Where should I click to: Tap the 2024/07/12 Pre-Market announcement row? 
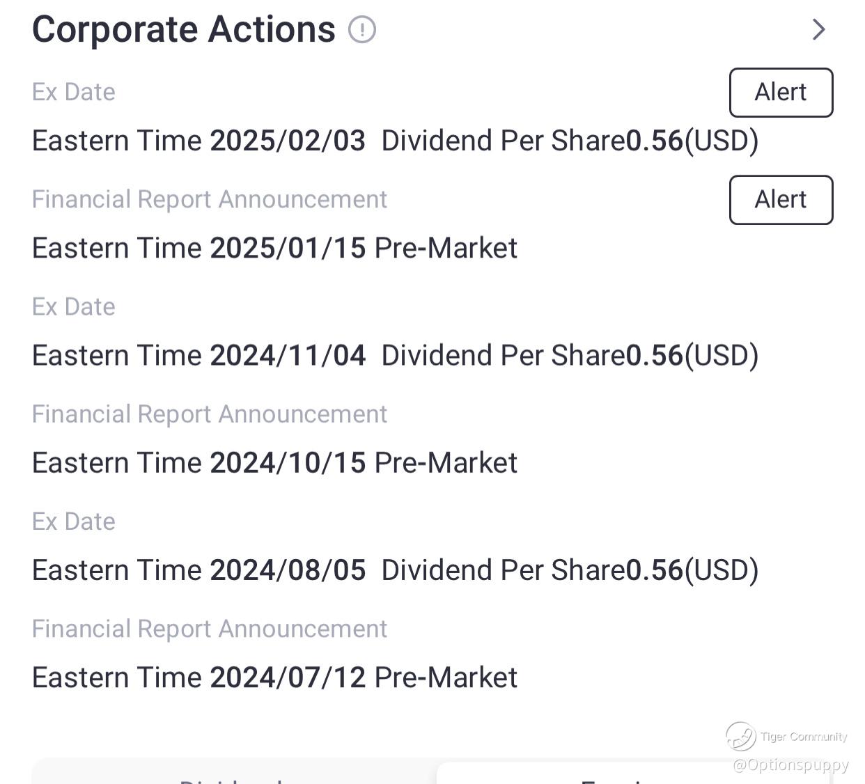(274, 677)
